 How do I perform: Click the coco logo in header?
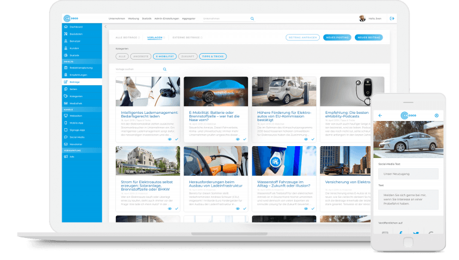[71, 18]
